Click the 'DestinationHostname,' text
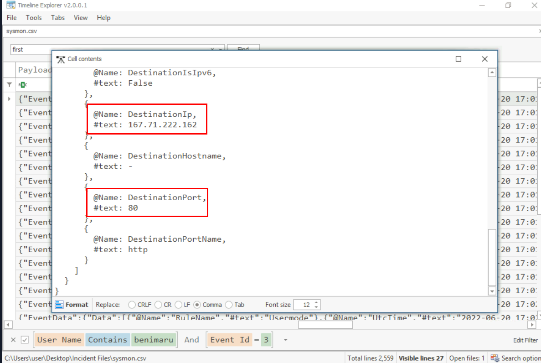This screenshot has height=363, width=541. point(177,156)
